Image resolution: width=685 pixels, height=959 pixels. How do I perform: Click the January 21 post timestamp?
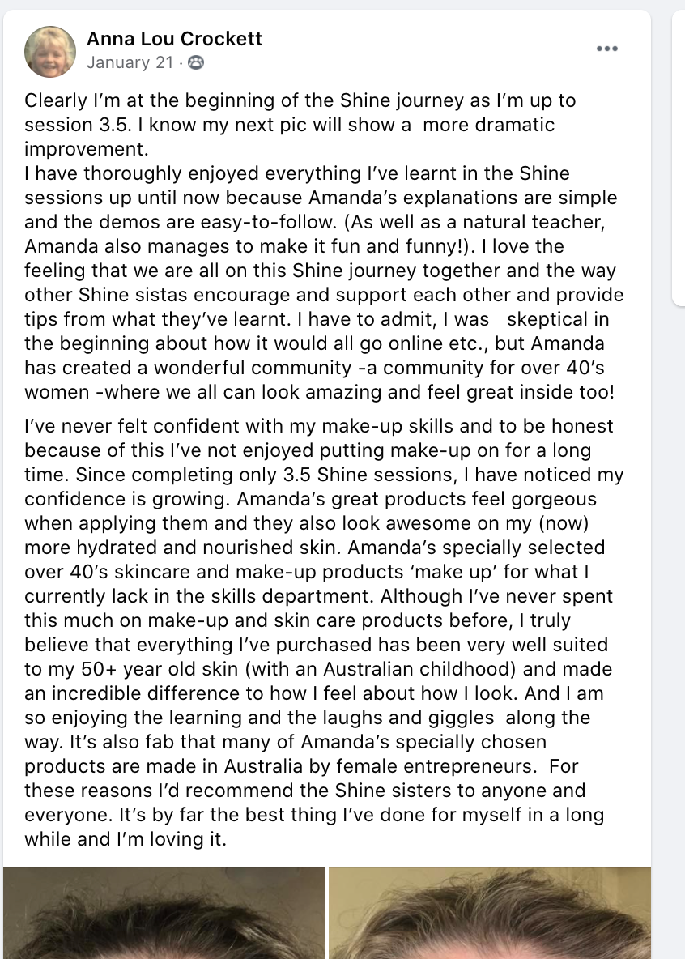coord(118,62)
